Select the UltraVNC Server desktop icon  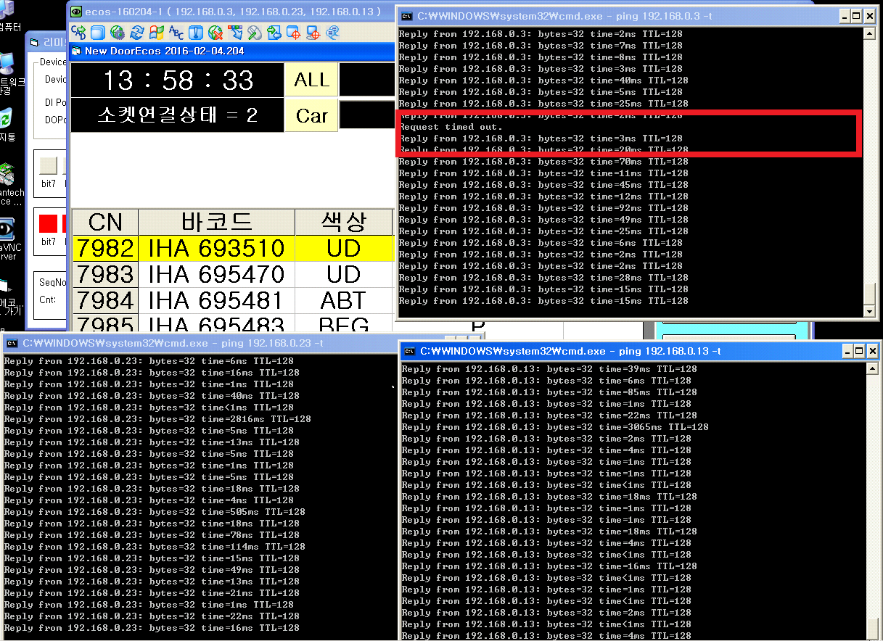[x=7, y=229]
